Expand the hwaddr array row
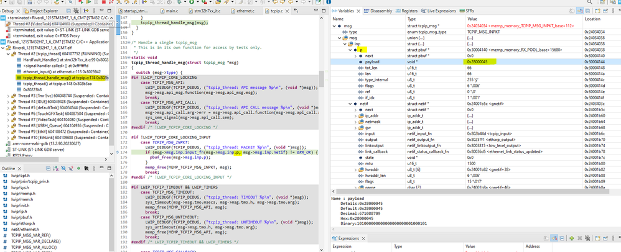This screenshot has height=252, width=621. (x=355, y=170)
